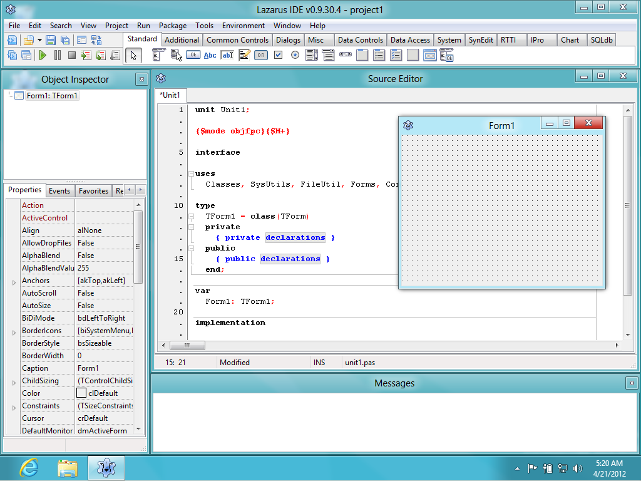Click the green Run button
Image resolution: width=641 pixels, height=481 pixels.
[43, 55]
